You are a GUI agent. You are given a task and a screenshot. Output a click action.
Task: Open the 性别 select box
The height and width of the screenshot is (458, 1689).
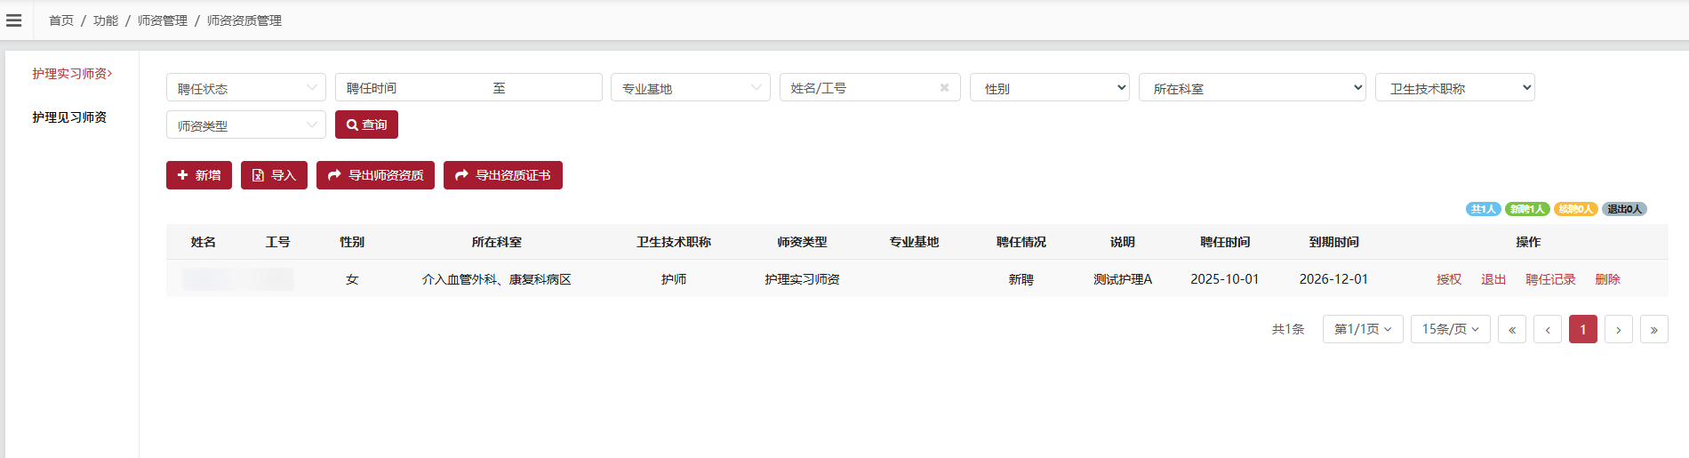coord(1050,87)
